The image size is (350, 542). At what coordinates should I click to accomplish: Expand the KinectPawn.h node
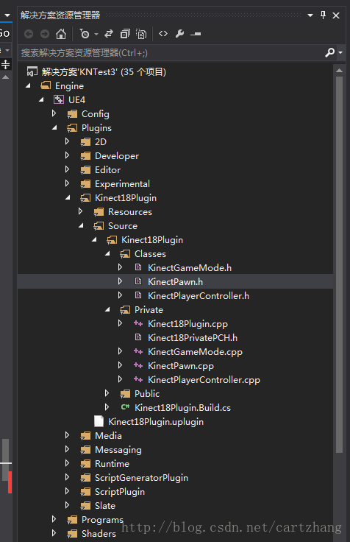[x=120, y=281]
